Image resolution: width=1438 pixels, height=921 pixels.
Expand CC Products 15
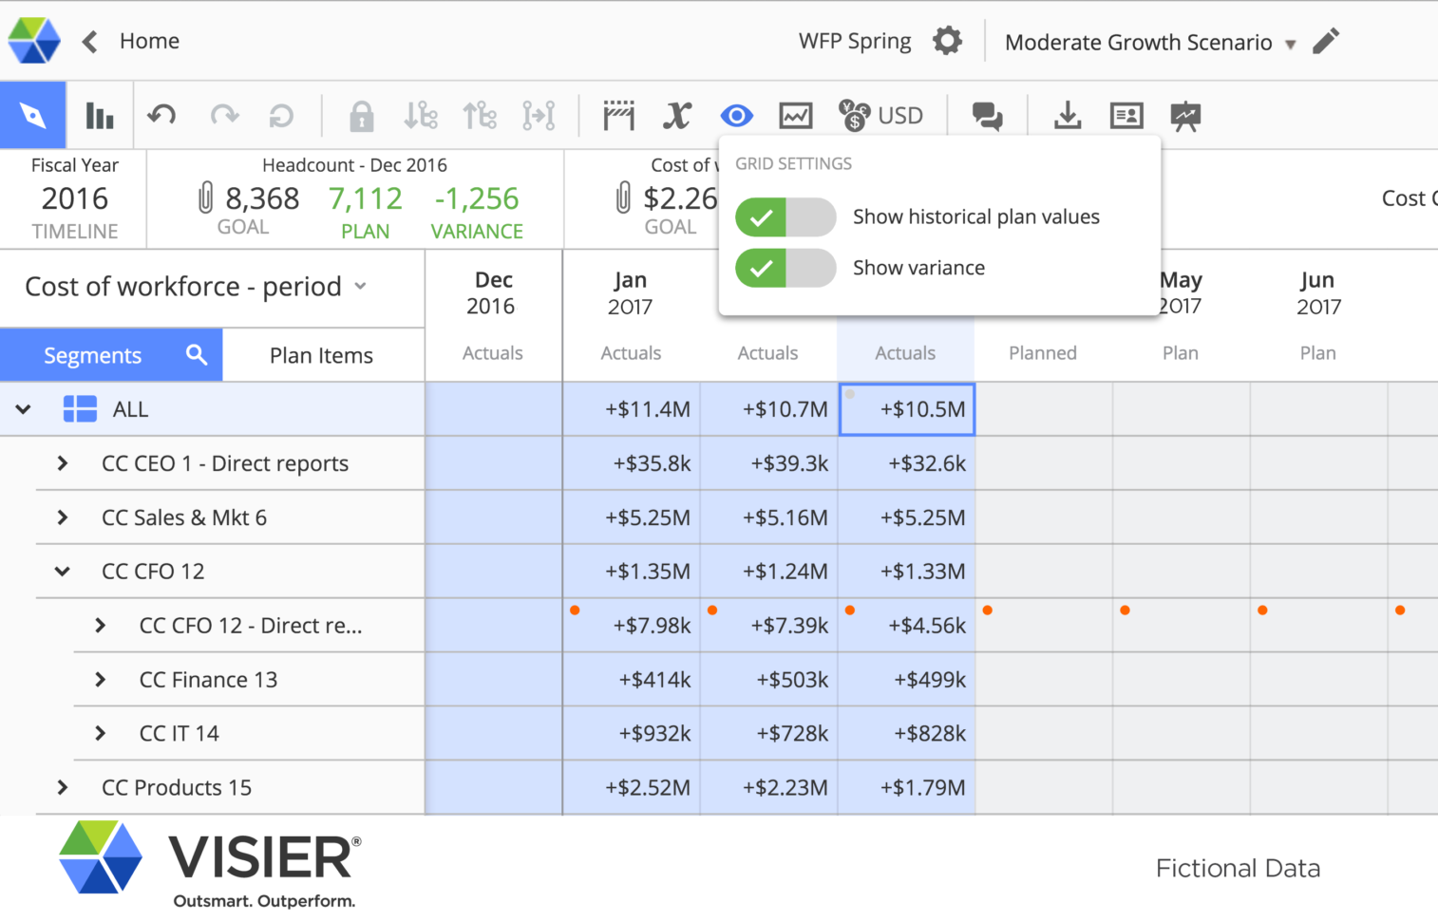pos(62,787)
